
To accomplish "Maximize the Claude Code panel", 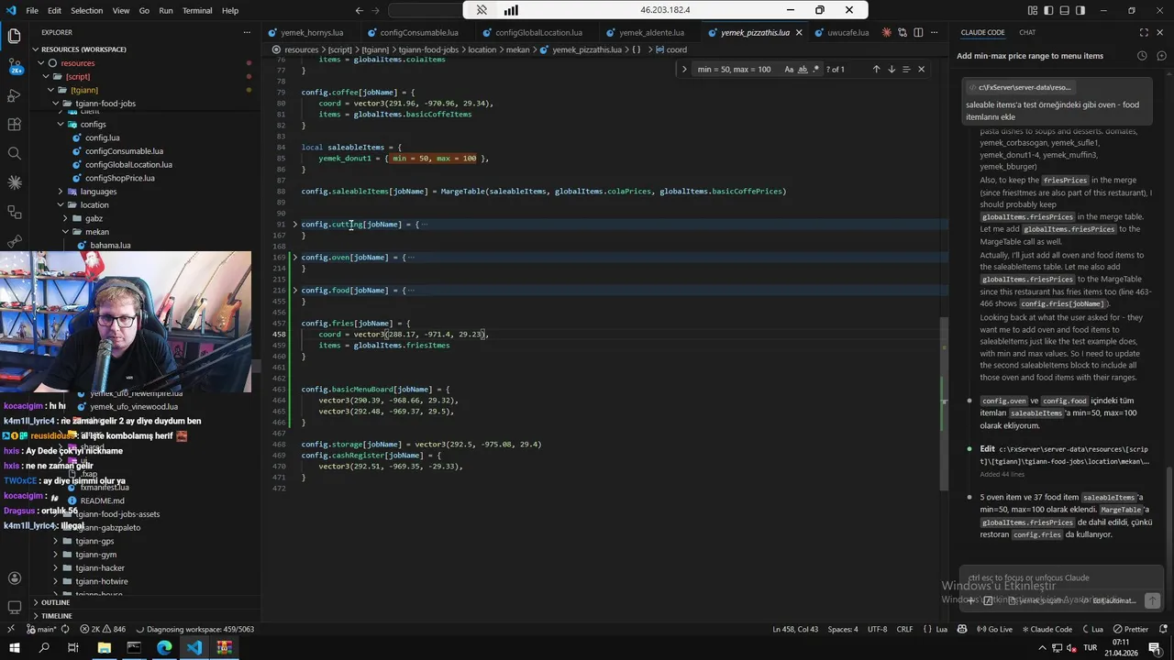I will pos(1144,32).
